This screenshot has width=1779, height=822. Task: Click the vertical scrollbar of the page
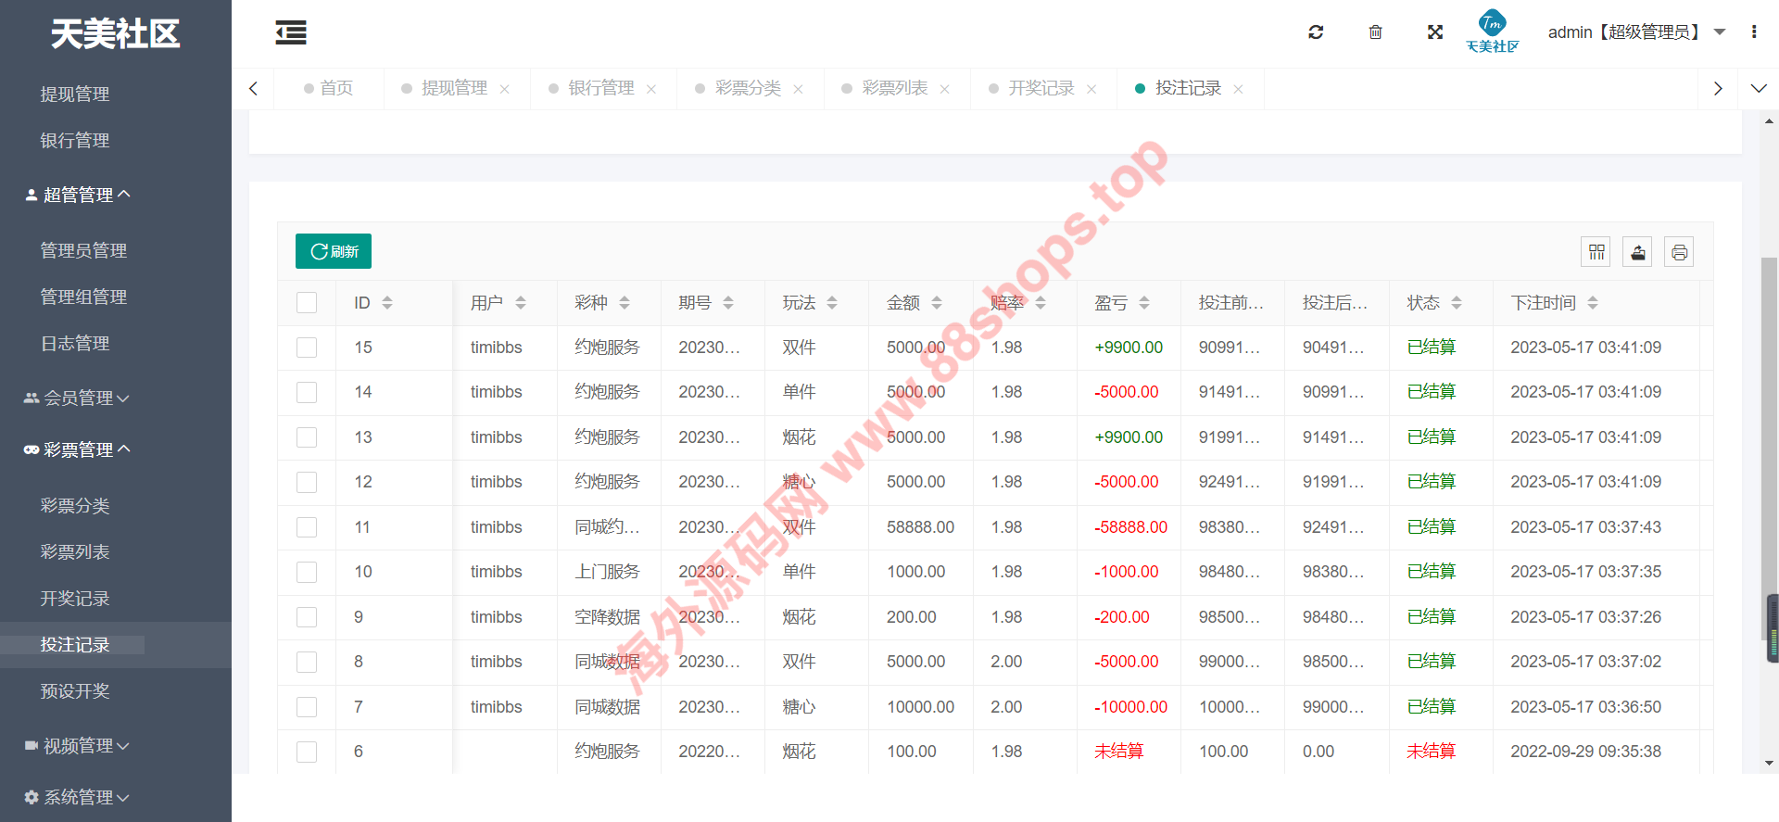[1769, 445]
